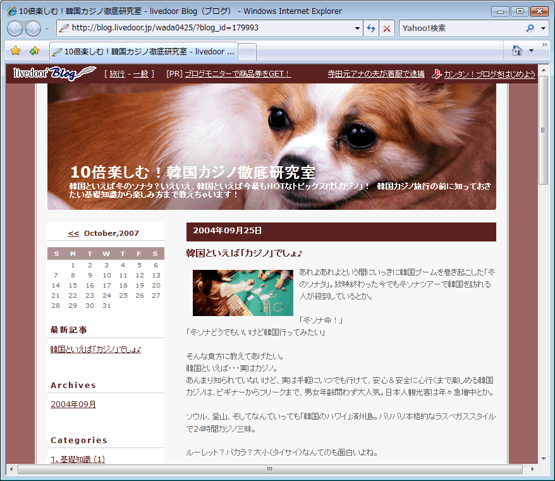Click the Yahoo!検索 search input field
The image size is (555, 481).
tap(461, 28)
